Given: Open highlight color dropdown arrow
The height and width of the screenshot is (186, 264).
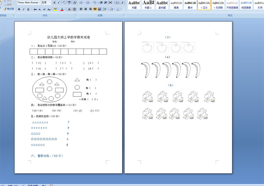Looking at the screenshot, I should (58, 9).
